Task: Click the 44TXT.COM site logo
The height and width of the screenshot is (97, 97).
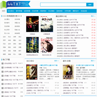Action: (16, 5)
